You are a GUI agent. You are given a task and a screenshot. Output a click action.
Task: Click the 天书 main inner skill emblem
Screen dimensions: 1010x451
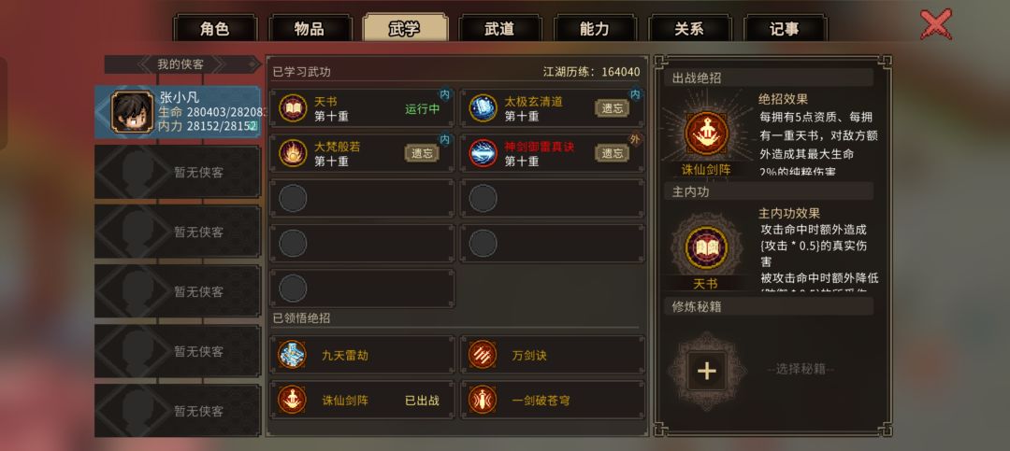(x=707, y=248)
